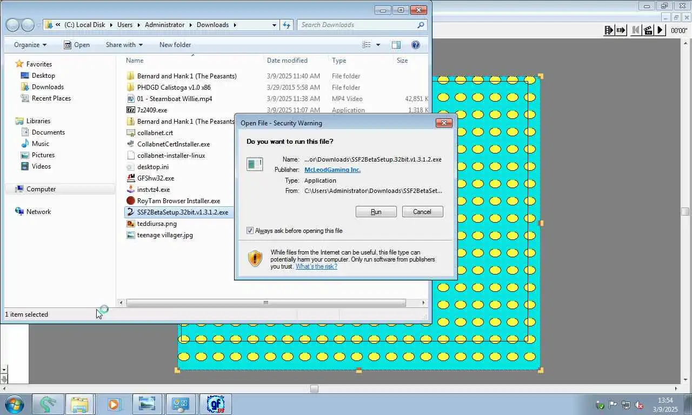Close the Security Warning dialog
Viewport: 692px width, 415px height.
point(444,123)
